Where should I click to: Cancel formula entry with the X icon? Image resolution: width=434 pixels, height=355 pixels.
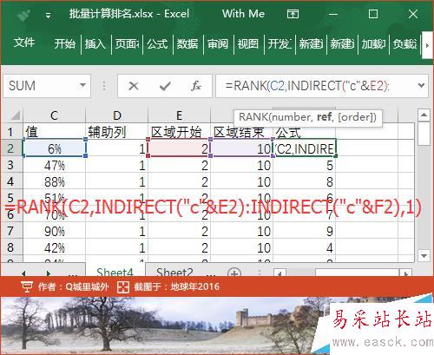click(134, 86)
